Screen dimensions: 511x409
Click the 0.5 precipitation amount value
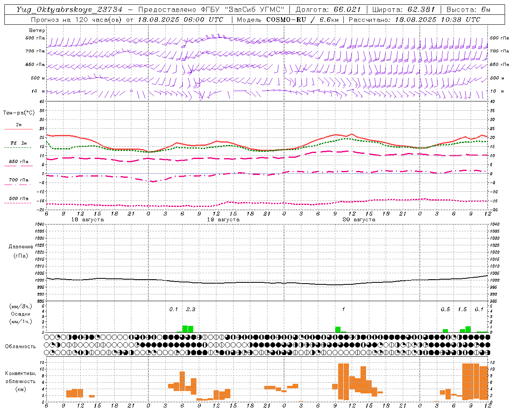tap(445, 309)
